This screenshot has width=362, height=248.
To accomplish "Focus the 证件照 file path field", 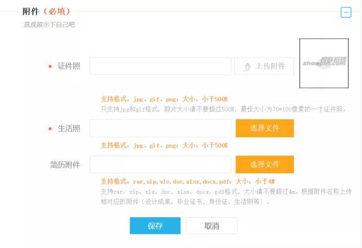I will (x=160, y=66).
